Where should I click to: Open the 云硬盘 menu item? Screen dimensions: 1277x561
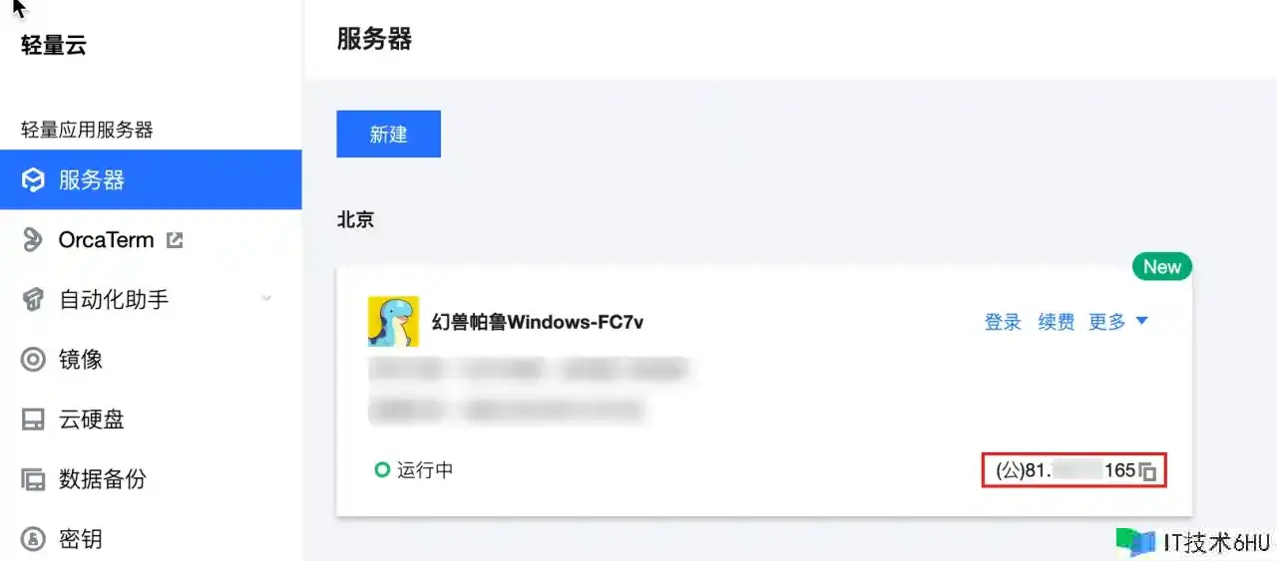151,420
